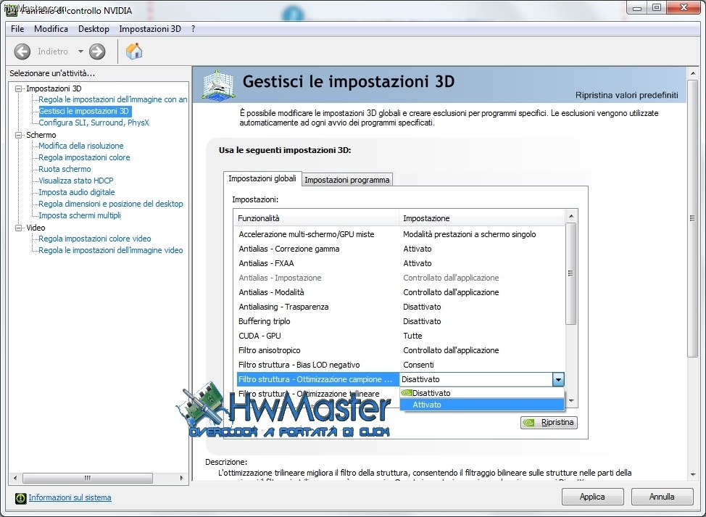Choose Disattivato option in dropdown list
Image resolution: width=706 pixels, height=517 pixels.
point(482,393)
